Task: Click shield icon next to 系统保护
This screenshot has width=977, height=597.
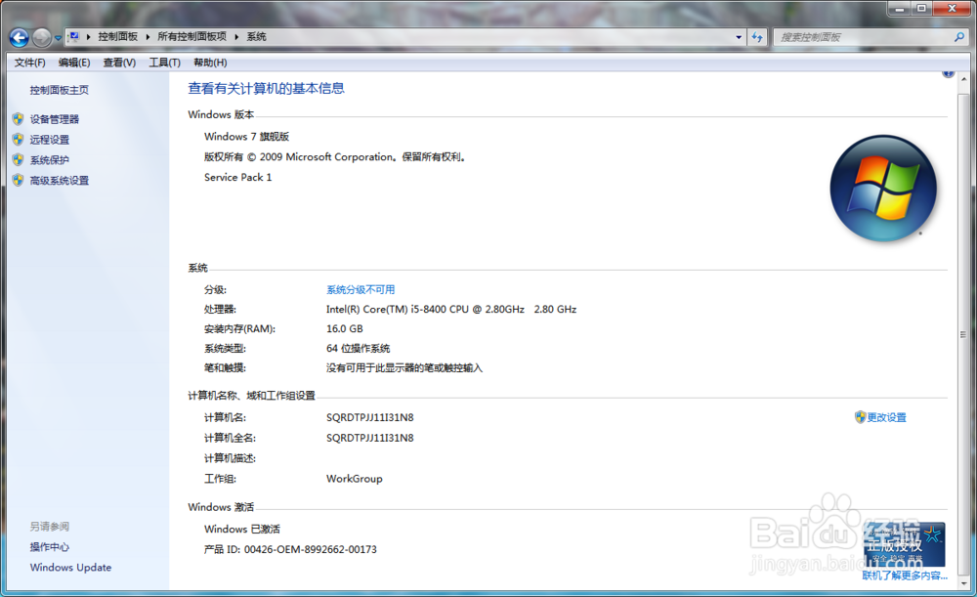Action: (x=18, y=159)
